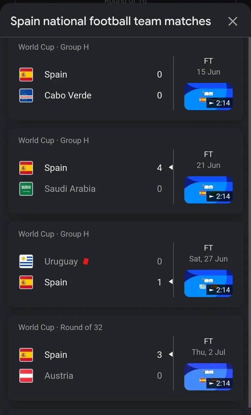Open World Cup Round of 32 label
251x415 pixels.
[x=61, y=327]
